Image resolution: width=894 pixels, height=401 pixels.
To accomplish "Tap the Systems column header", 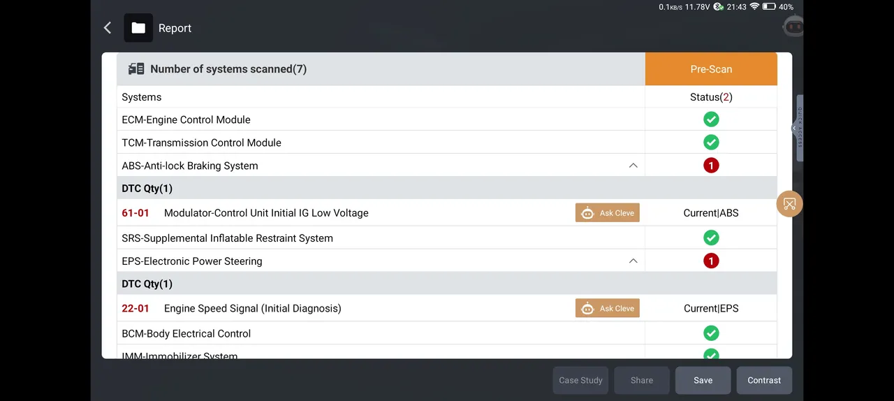I will pyautogui.click(x=141, y=97).
